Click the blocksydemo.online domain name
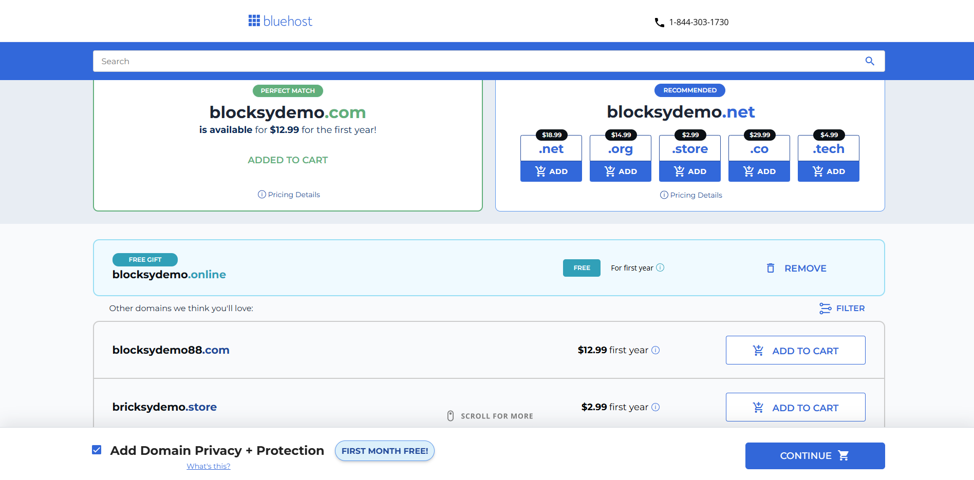 [169, 274]
